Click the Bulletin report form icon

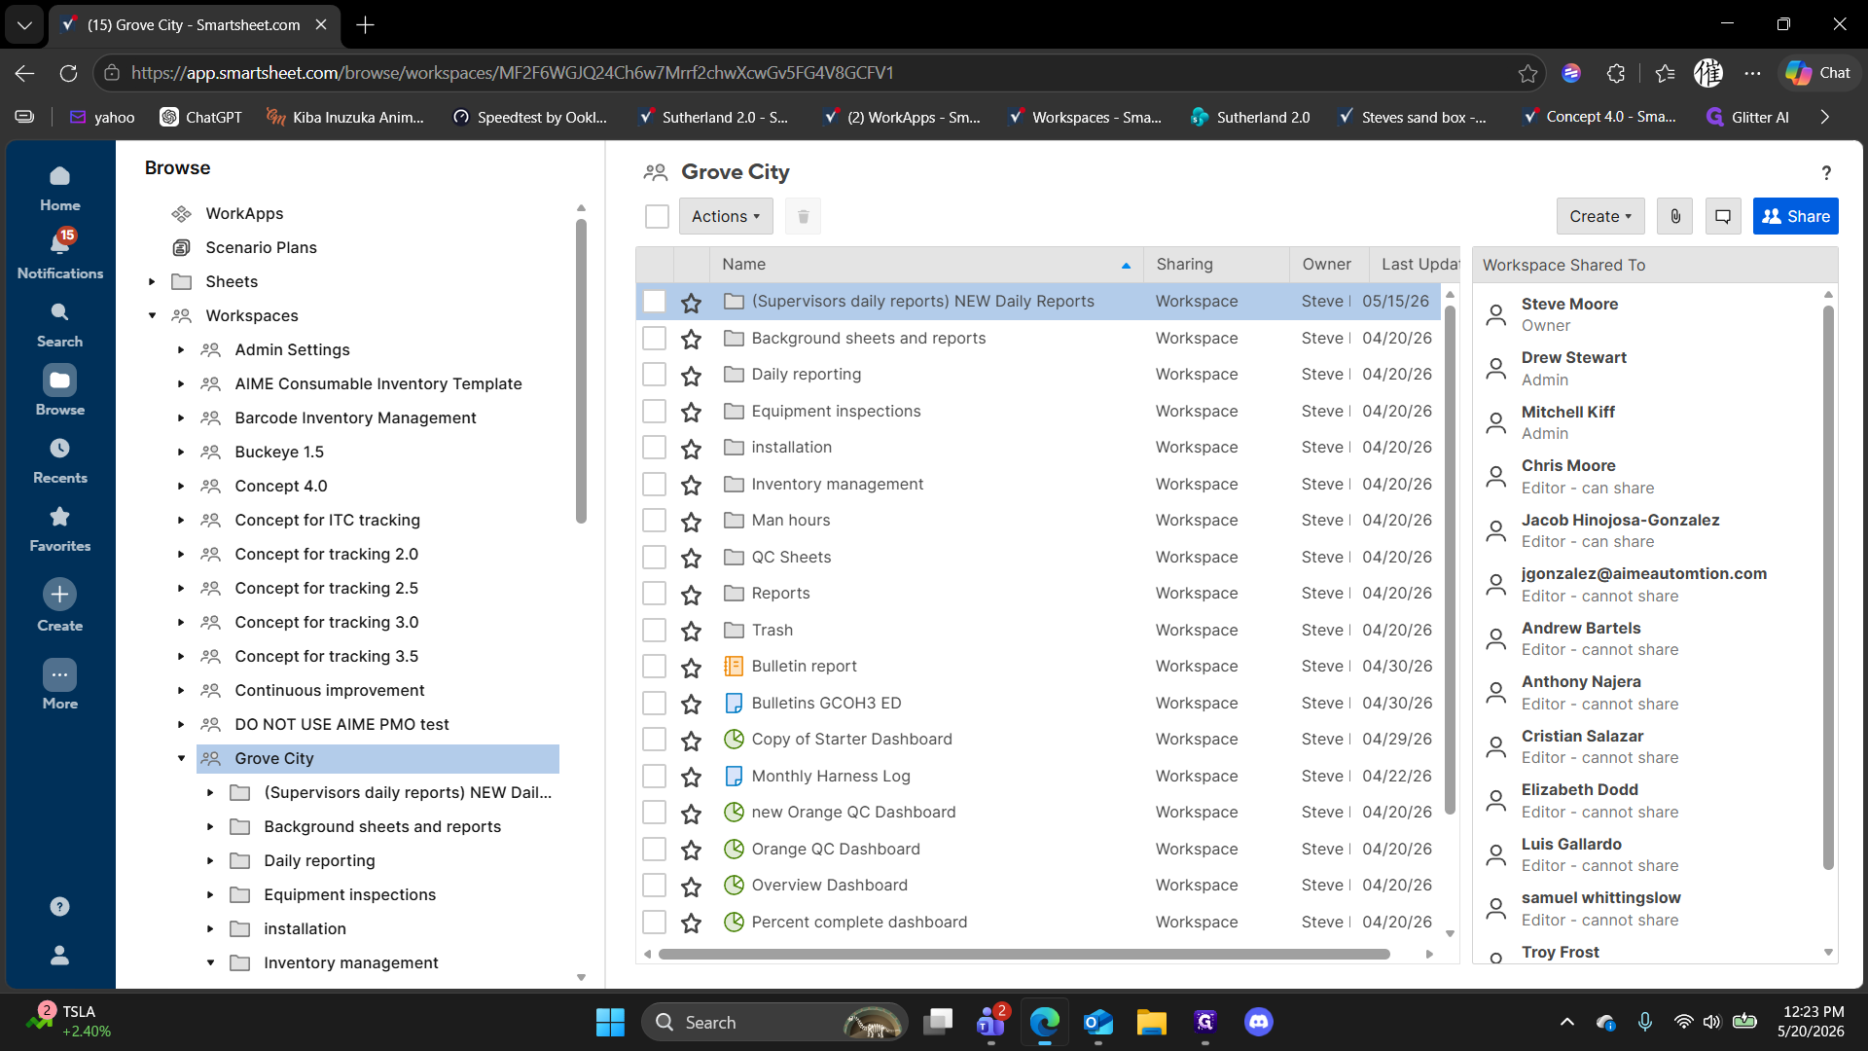[734, 667]
